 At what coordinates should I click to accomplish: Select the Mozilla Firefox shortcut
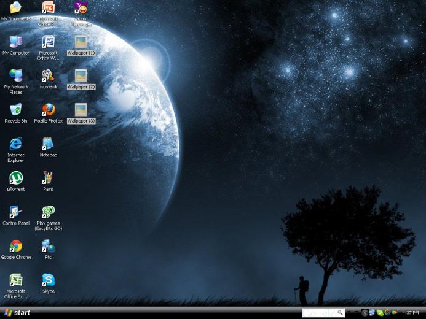(49, 113)
